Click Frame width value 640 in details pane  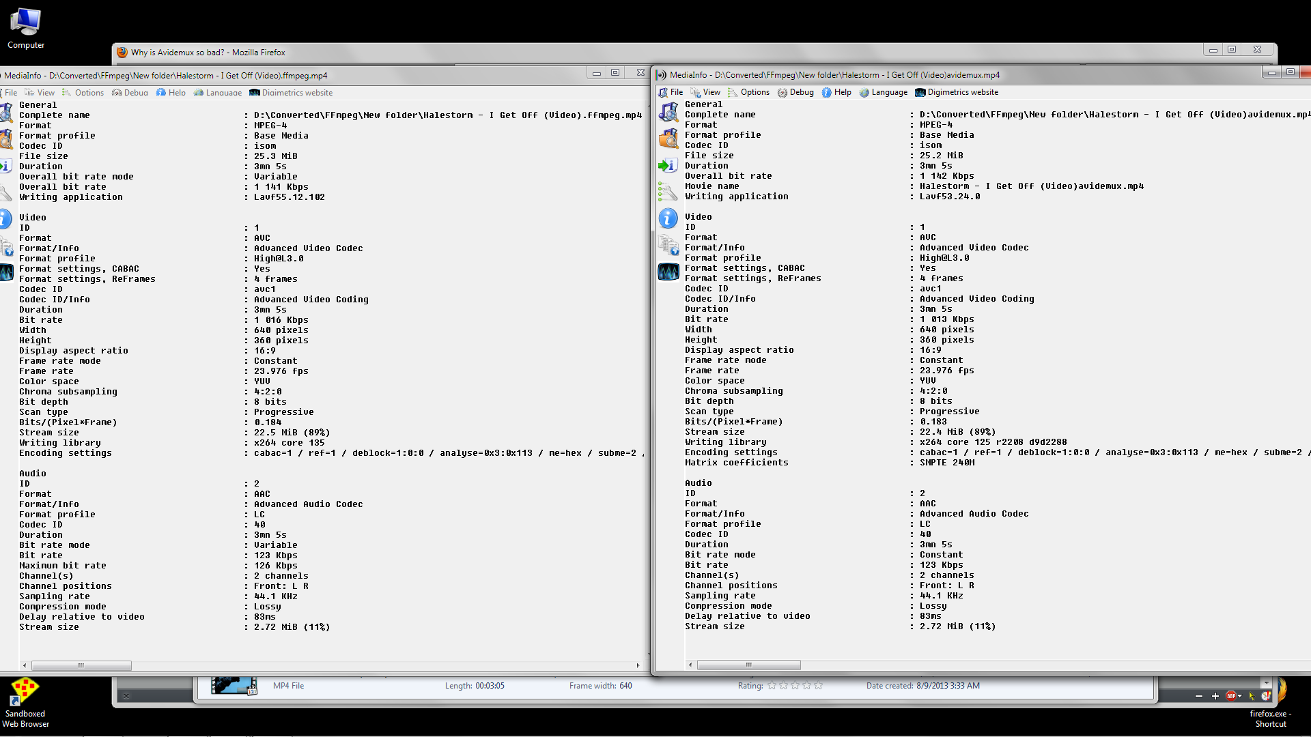click(626, 686)
